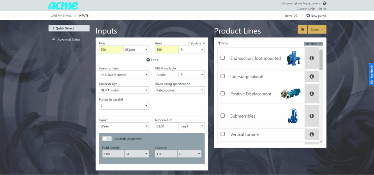The width and height of the screenshot is (374, 175).
Task: Open info for End-suction, foot mounted
Action: [x=311, y=58]
